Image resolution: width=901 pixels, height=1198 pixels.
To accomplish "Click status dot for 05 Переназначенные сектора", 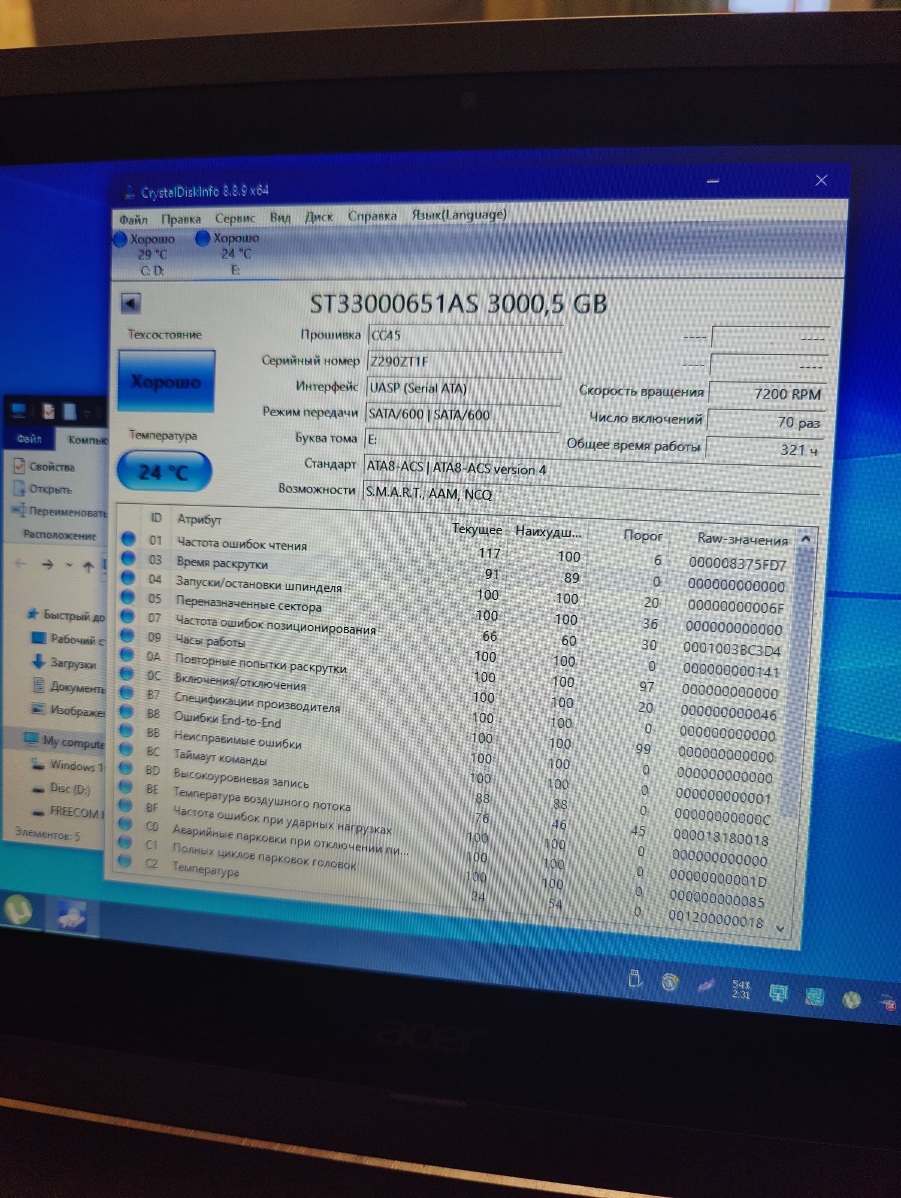I will click(x=128, y=597).
